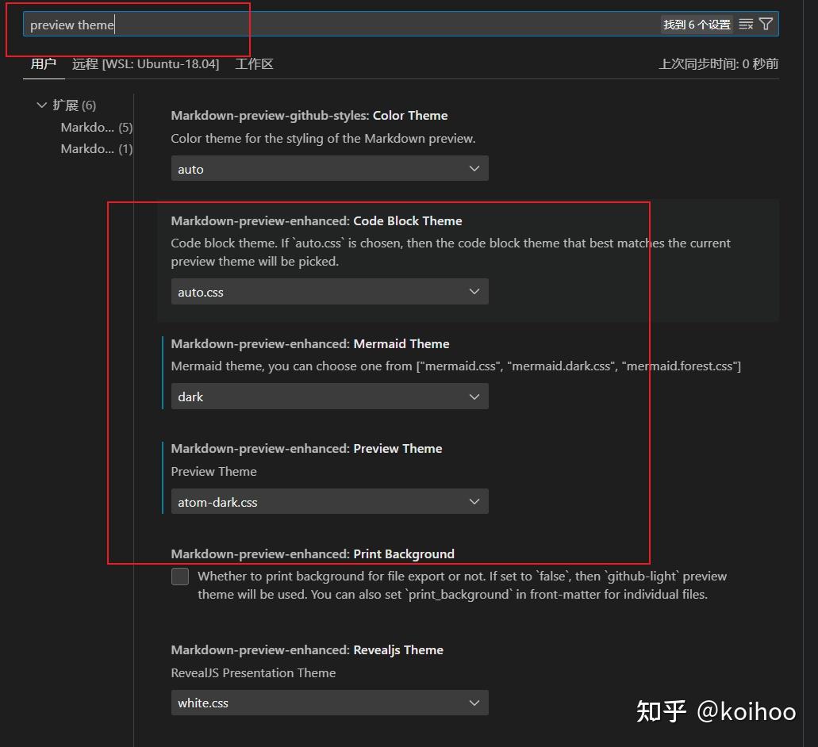Enable the Print Background checkbox
This screenshot has height=747, width=818.
(x=180, y=577)
